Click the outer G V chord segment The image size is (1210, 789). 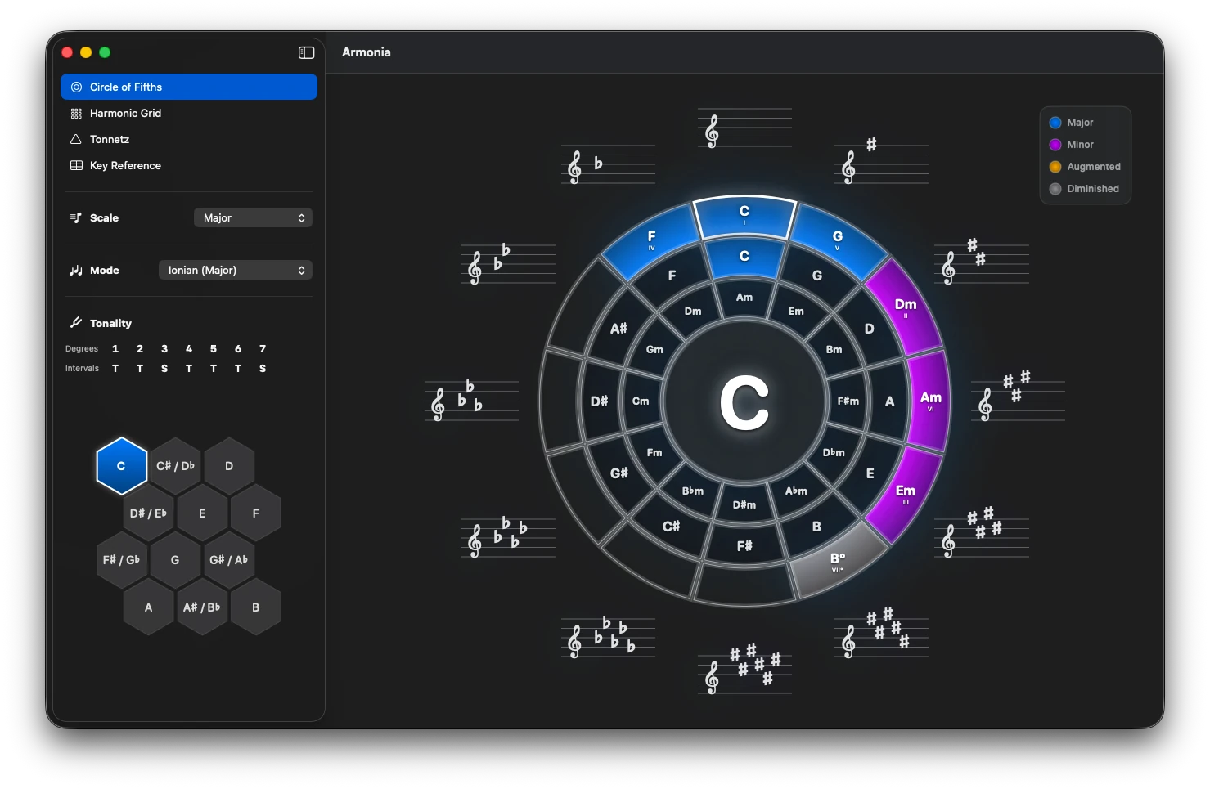click(837, 240)
